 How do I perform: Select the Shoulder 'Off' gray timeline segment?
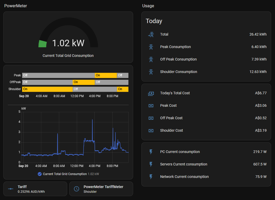[95, 89]
